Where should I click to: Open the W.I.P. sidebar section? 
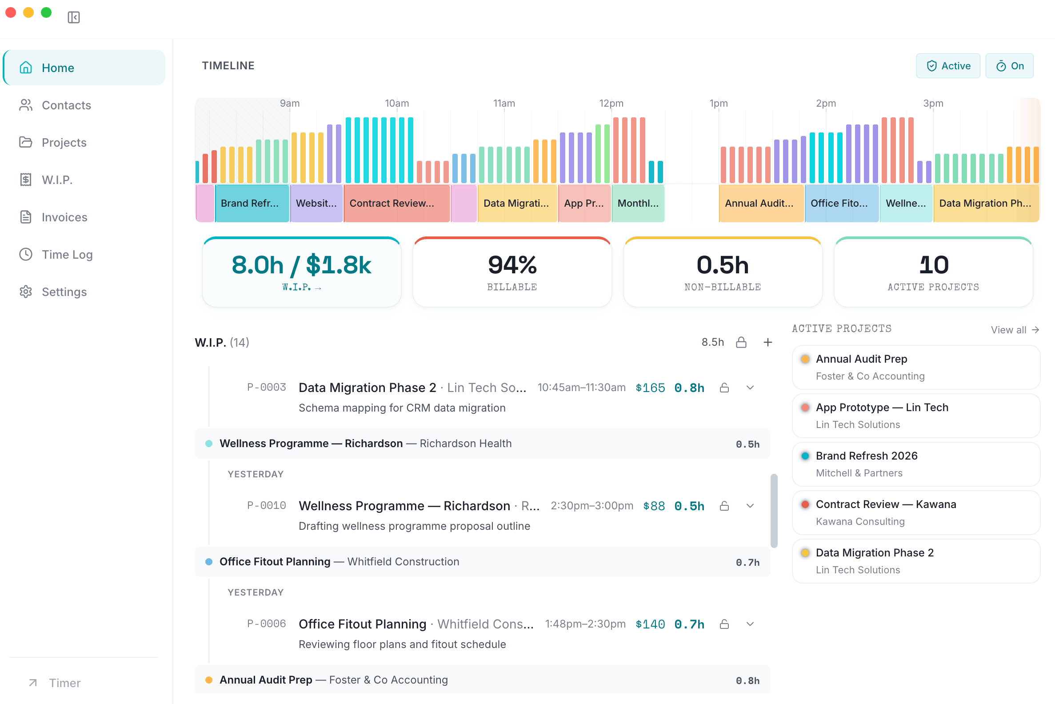[x=84, y=180]
